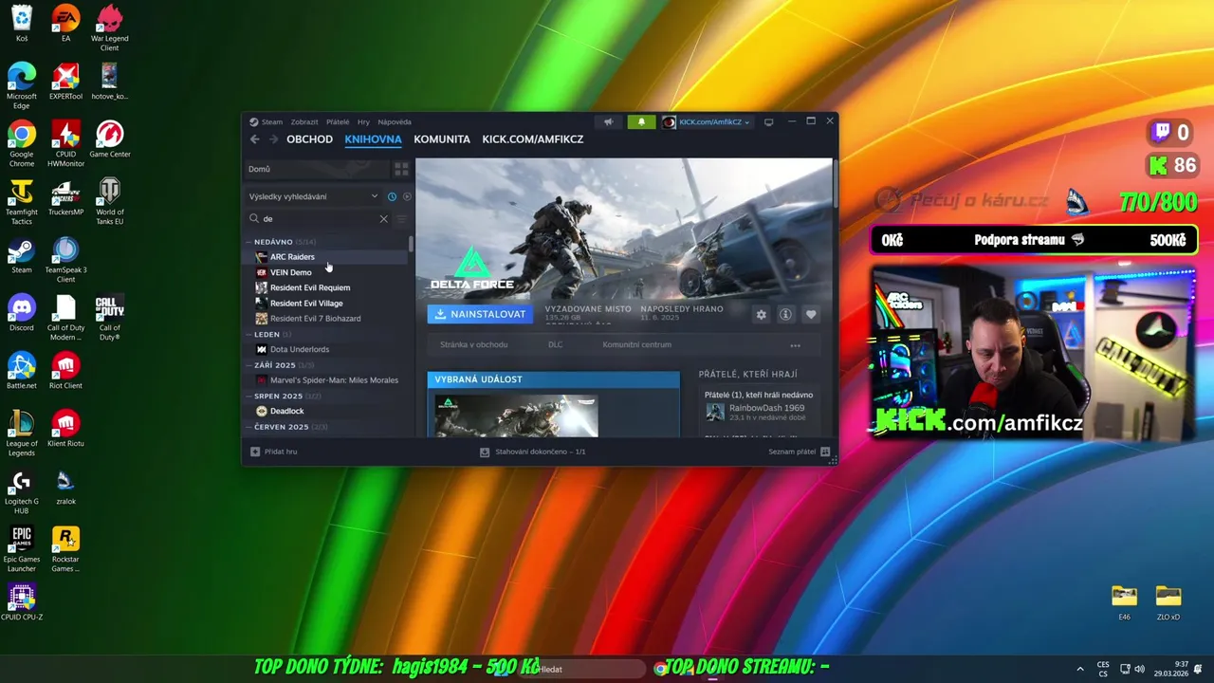Open Steam notifications green bell
This screenshot has width=1214, height=683.
tap(641, 121)
